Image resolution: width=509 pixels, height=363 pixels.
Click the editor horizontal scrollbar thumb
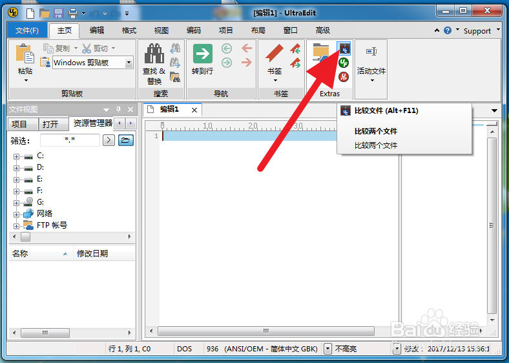tap(266, 331)
